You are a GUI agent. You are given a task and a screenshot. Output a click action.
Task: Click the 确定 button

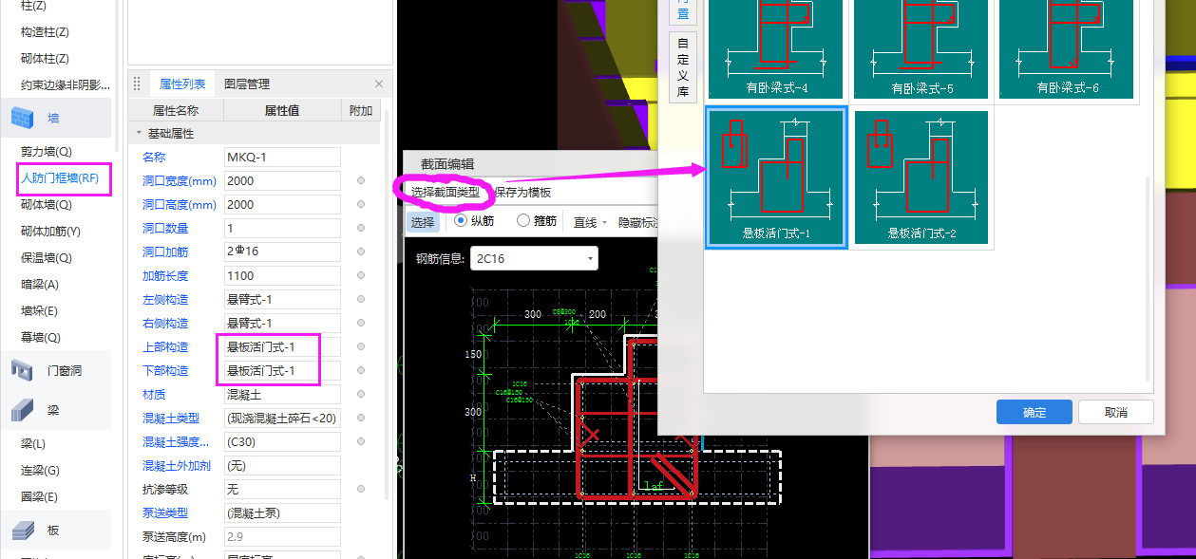1035,412
